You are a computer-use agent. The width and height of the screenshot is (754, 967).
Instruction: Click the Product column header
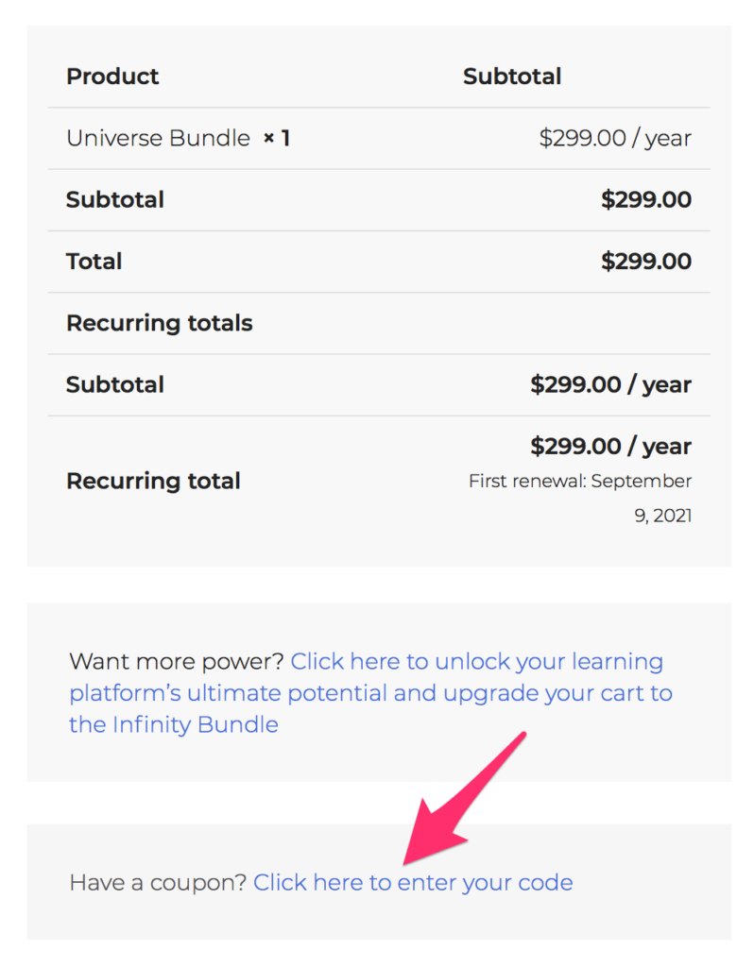click(112, 76)
